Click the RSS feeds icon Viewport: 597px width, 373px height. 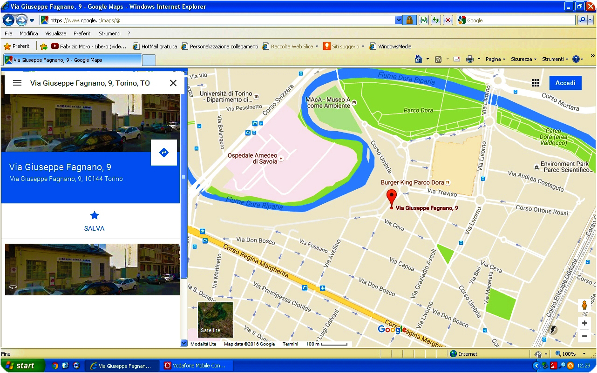point(438,59)
